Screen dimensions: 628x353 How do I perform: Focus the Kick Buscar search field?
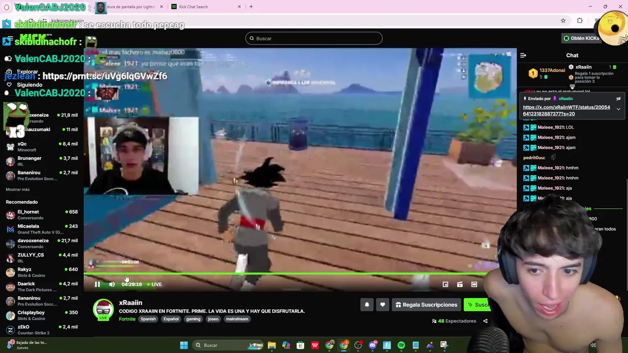[314, 38]
